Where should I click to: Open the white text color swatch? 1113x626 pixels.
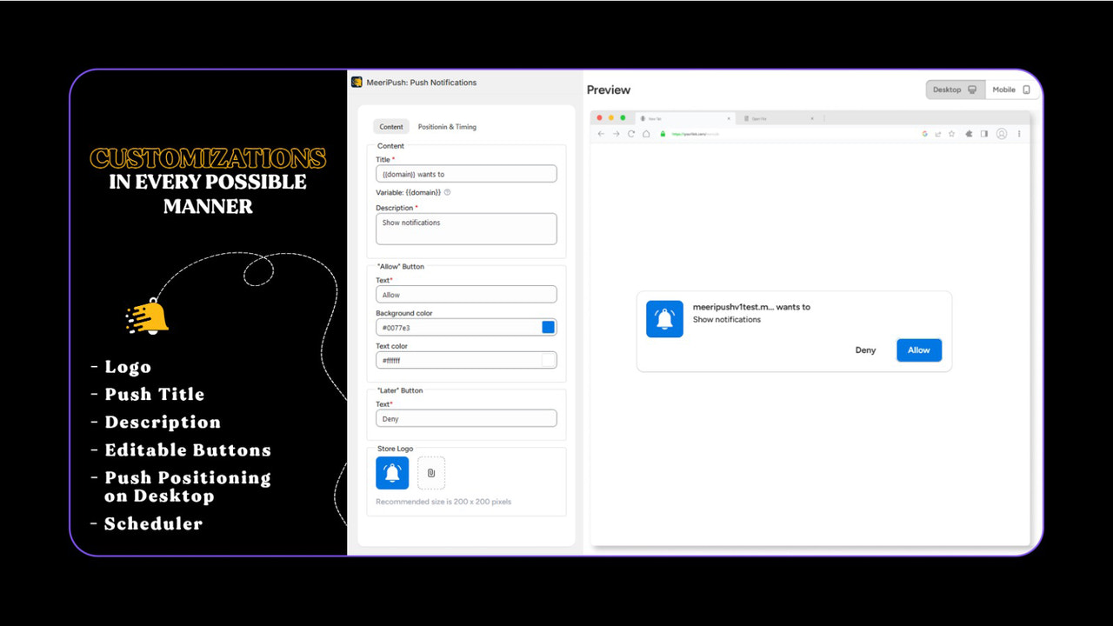pyautogui.click(x=548, y=360)
